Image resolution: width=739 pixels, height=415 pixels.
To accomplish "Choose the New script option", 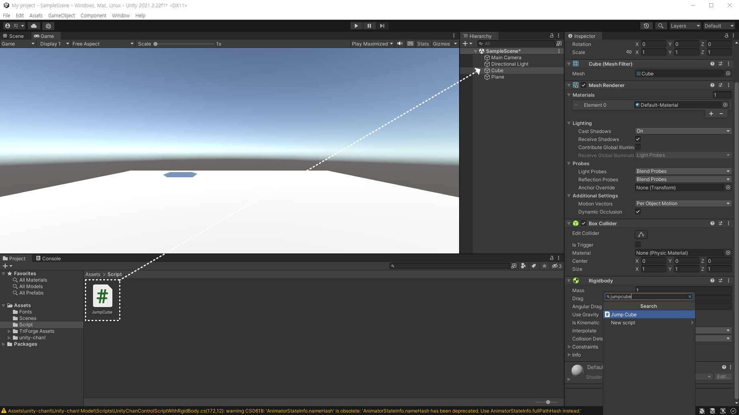I will point(649,323).
